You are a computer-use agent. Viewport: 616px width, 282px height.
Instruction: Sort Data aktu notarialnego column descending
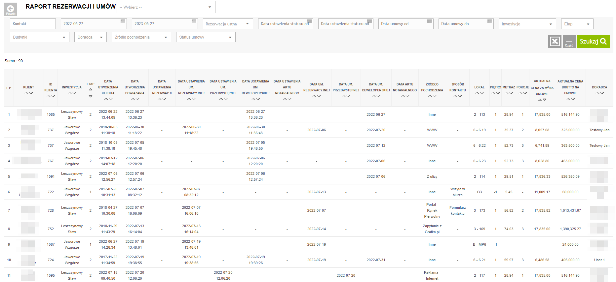407,96
